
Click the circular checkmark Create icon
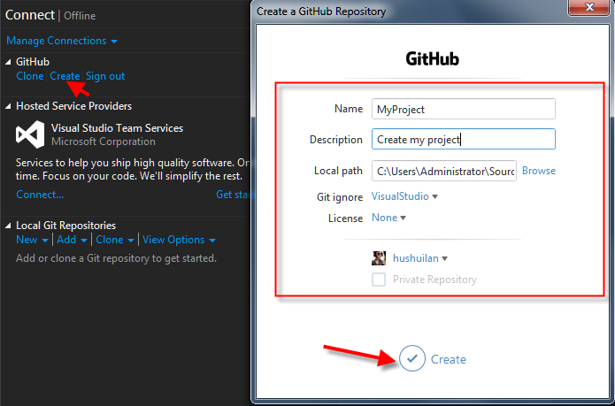[411, 358]
